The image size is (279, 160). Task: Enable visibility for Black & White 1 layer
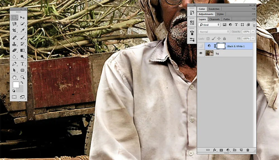(x=201, y=46)
